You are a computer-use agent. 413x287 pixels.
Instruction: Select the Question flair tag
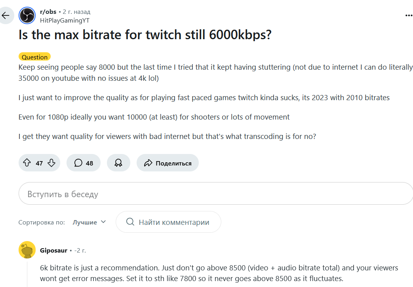pyautogui.click(x=34, y=57)
